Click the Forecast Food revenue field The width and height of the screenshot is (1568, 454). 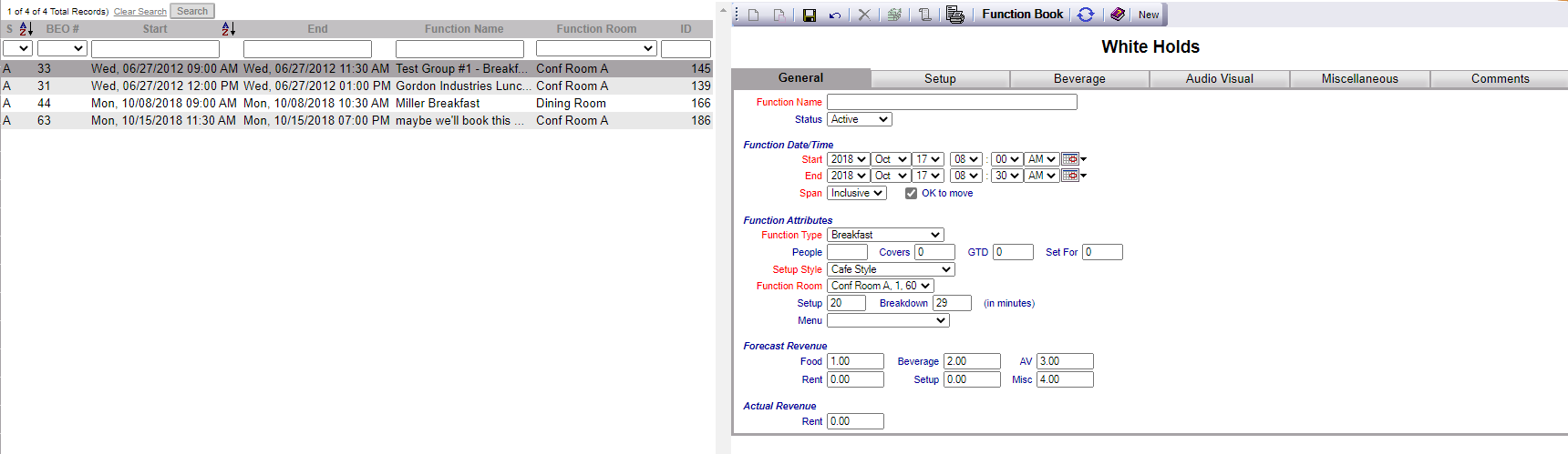pos(855,361)
